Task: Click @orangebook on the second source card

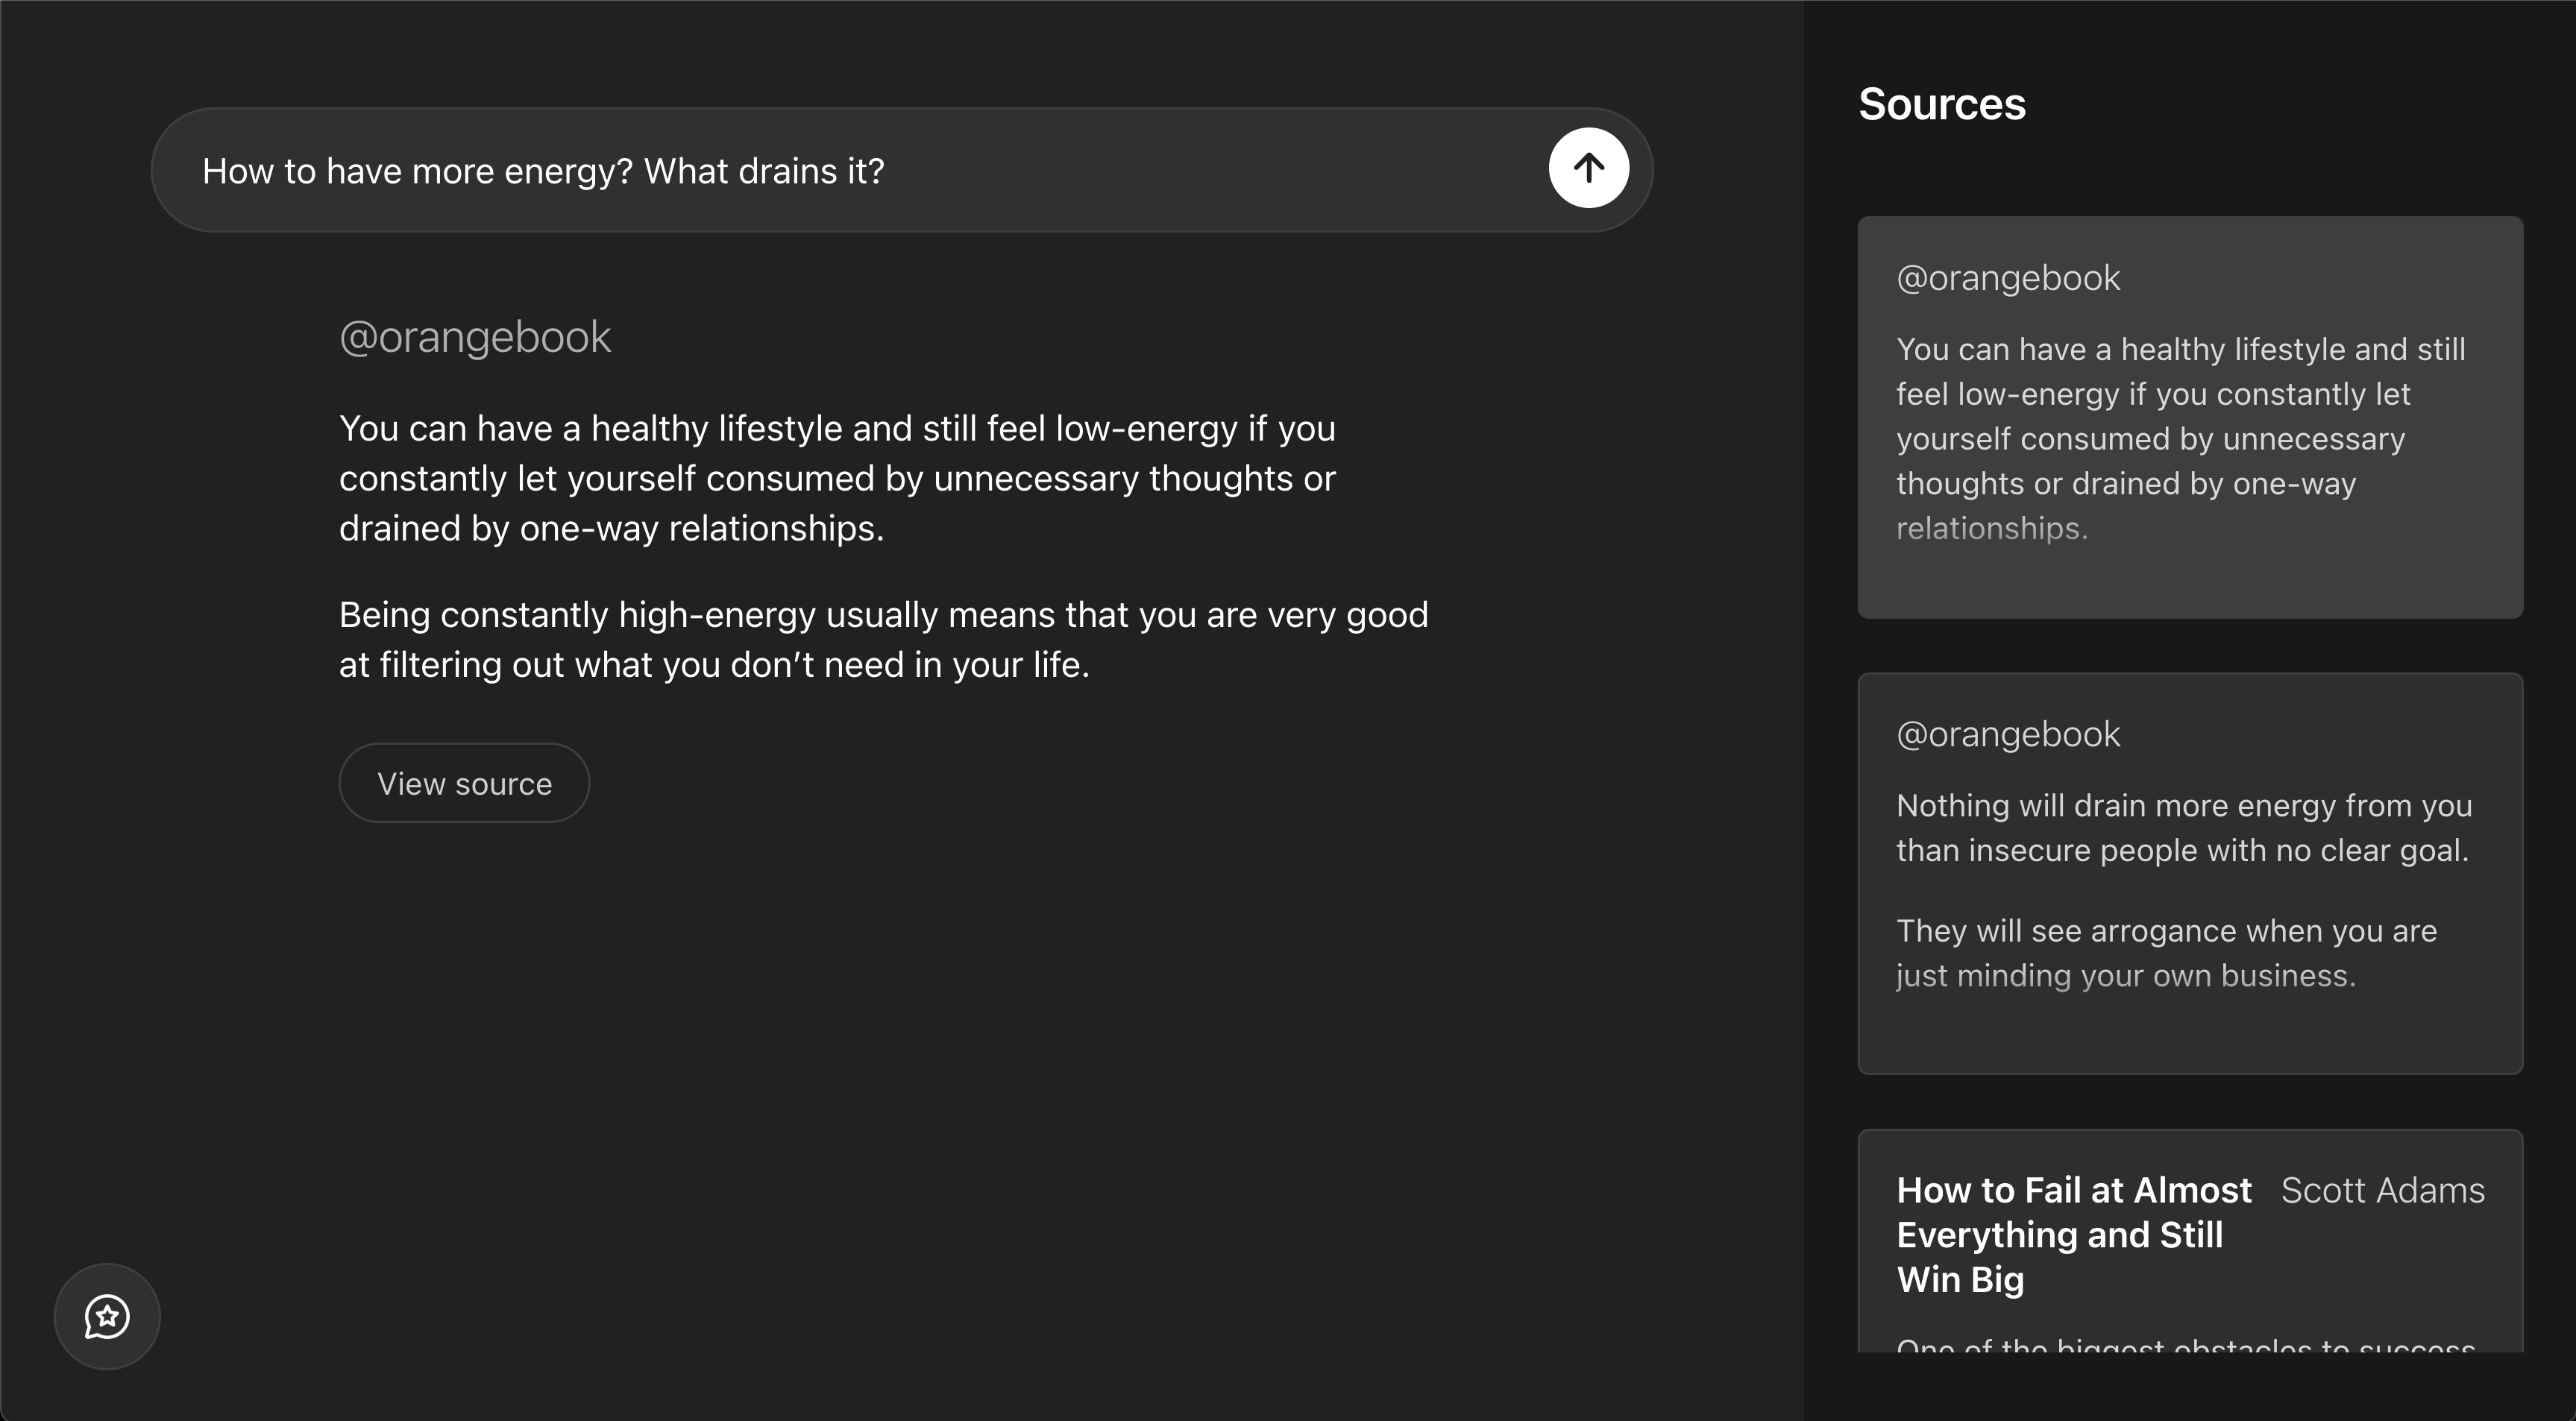Action: click(x=2008, y=734)
